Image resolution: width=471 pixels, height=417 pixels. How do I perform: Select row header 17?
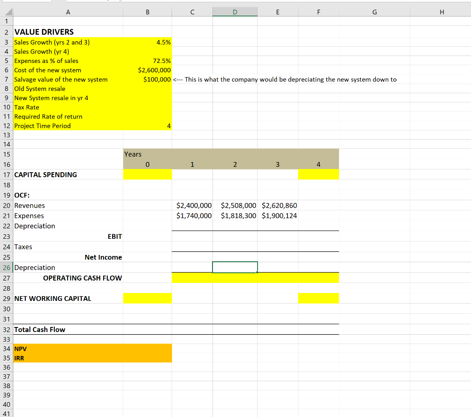click(6, 175)
